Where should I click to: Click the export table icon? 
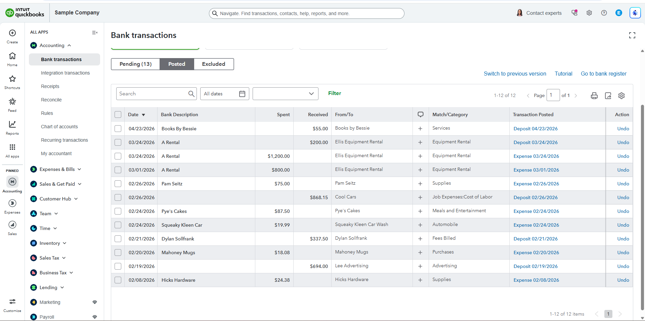coord(608,96)
